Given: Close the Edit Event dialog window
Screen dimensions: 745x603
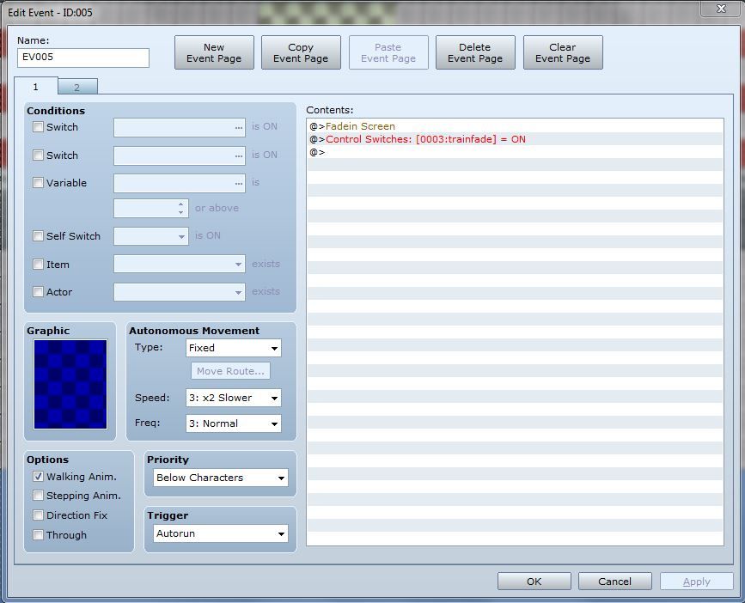Looking at the screenshot, I should tap(718, 9).
